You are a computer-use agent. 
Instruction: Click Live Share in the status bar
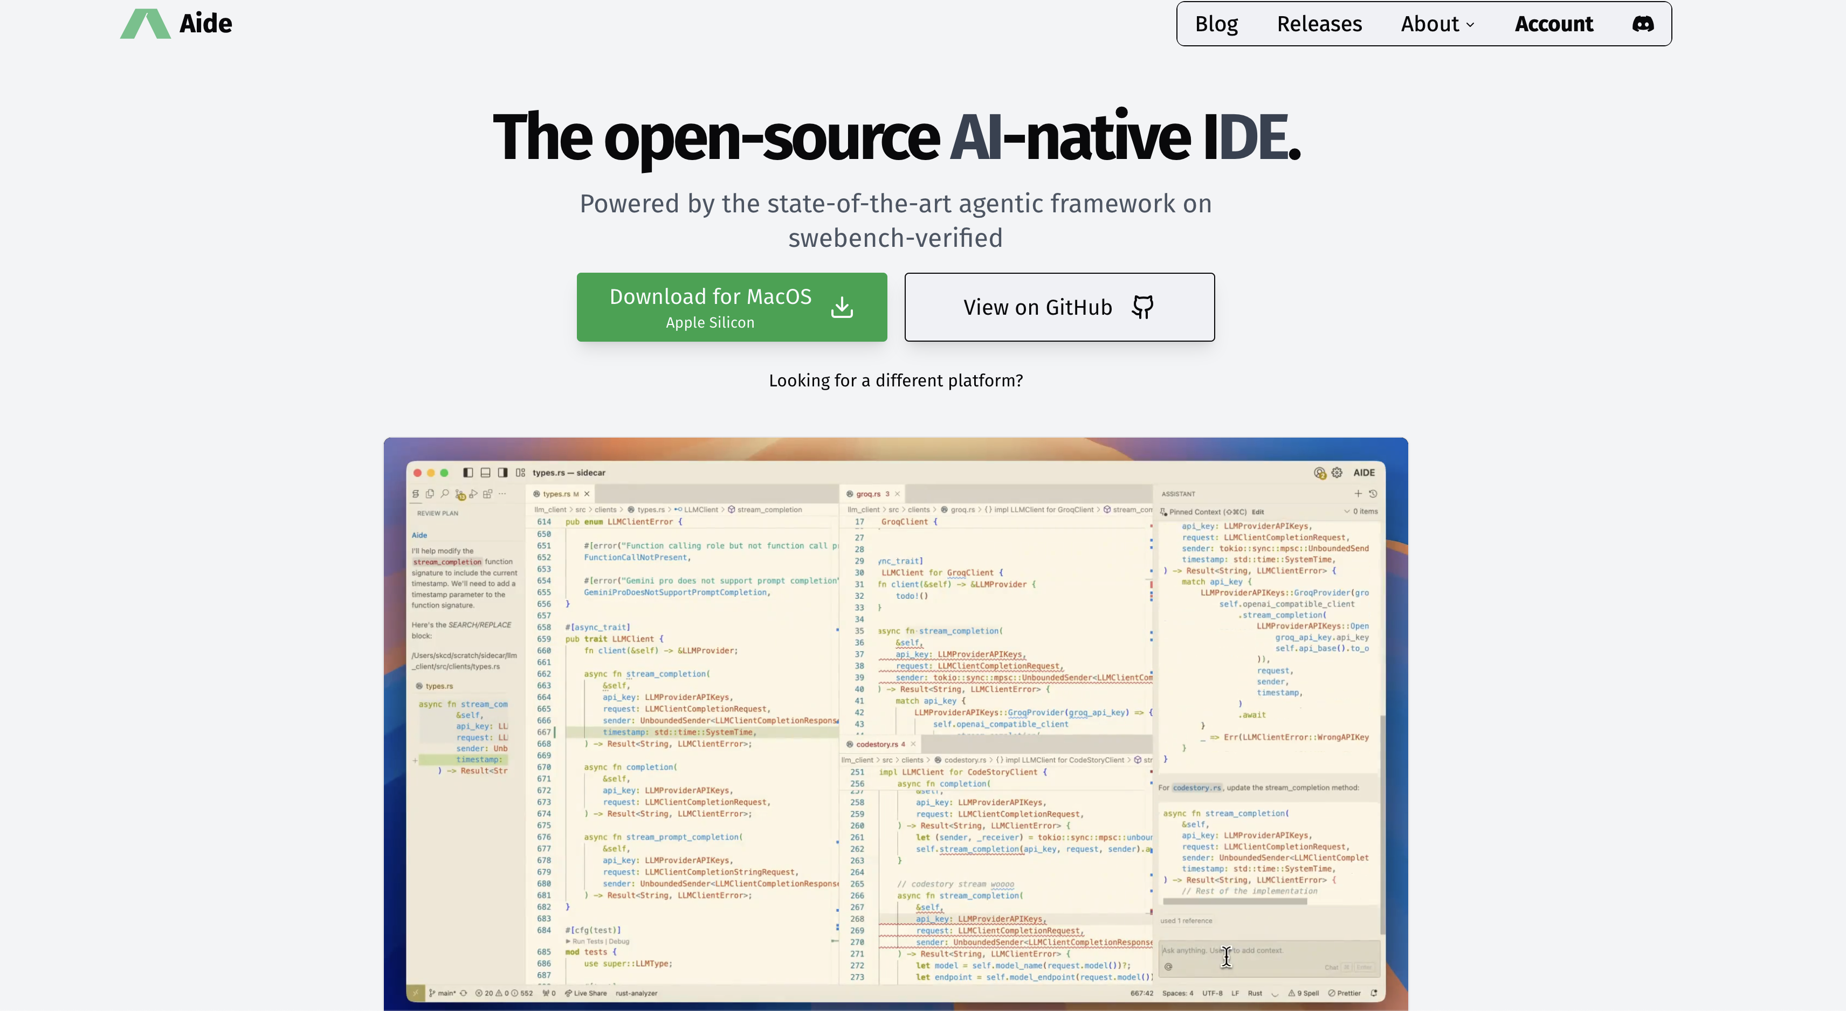coord(586,993)
